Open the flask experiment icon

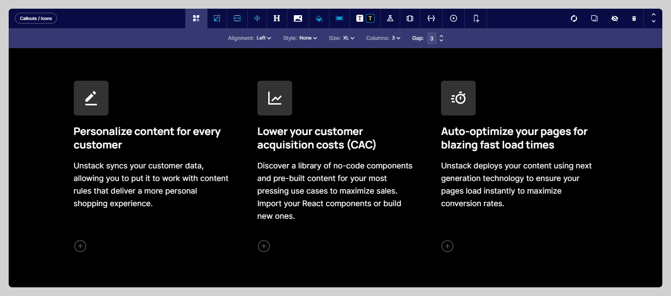pos(390,18)
